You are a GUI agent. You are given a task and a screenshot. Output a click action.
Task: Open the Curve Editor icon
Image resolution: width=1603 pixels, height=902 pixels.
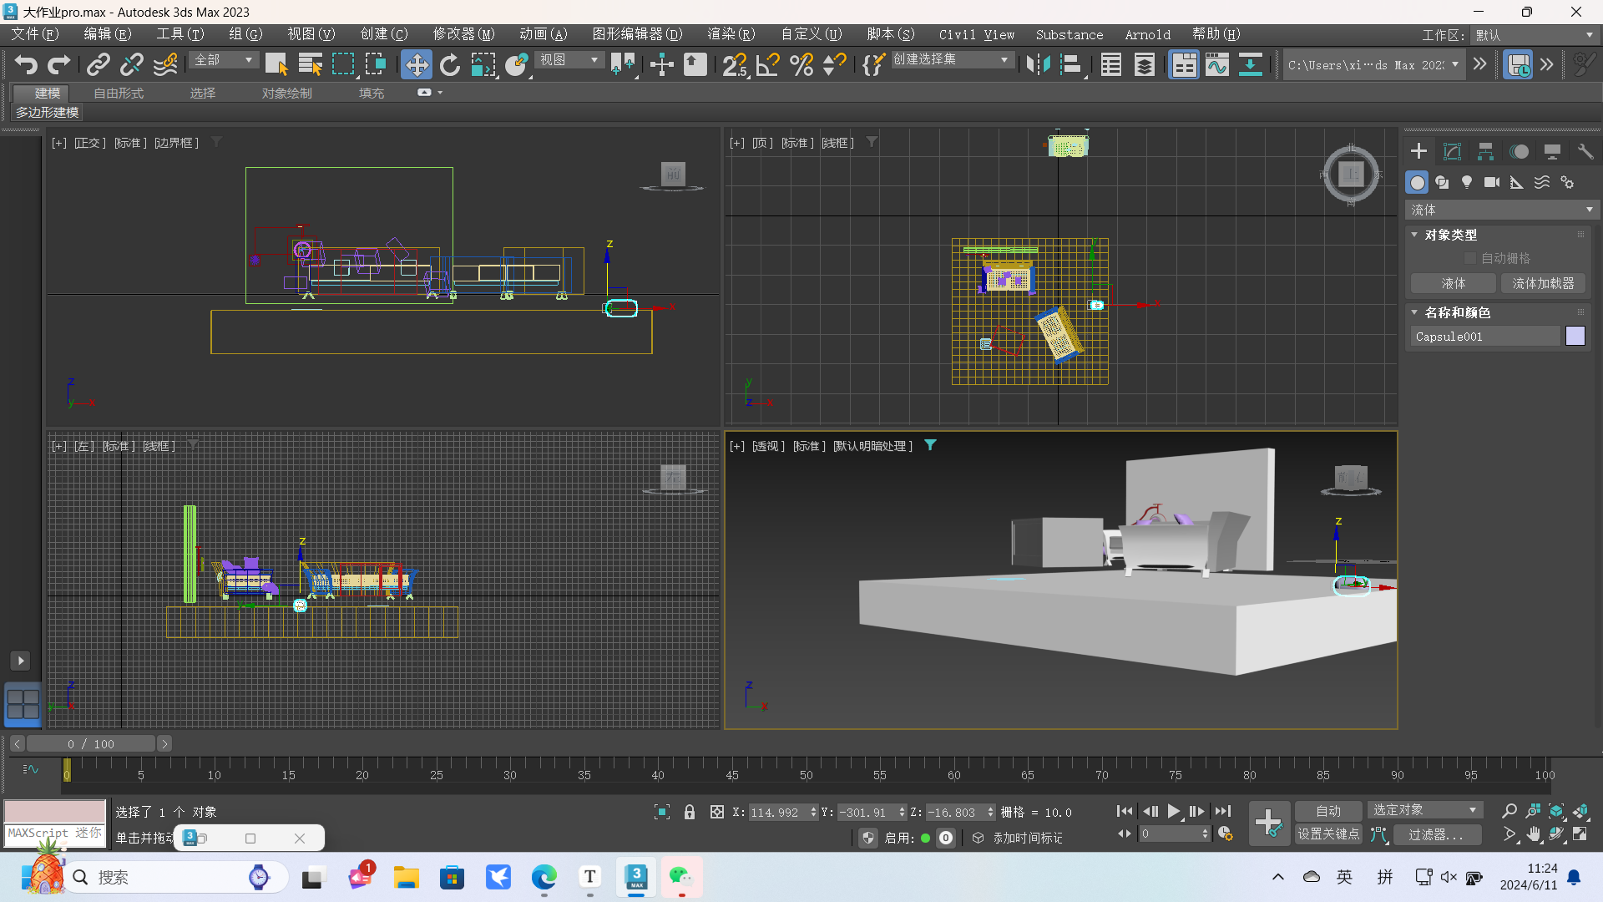pyautogui.click(x=1217, y=64)
